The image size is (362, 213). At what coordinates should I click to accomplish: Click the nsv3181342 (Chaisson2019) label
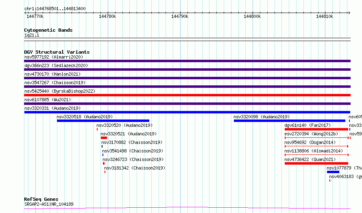click(x=135, y=168)
